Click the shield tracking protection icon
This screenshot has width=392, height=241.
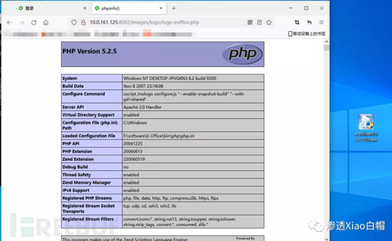(73, 22)
